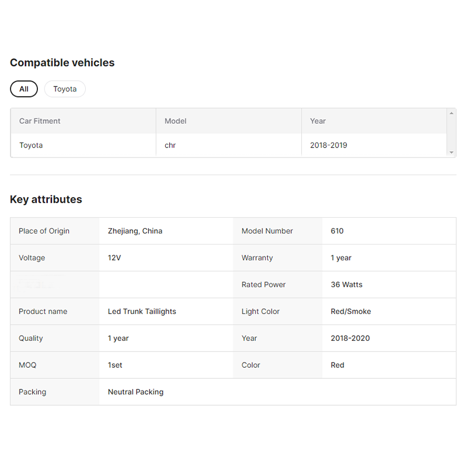The height and width of the screenshot is (467, 467).
Task: Click the Model column header
Action: coord(229,121)
